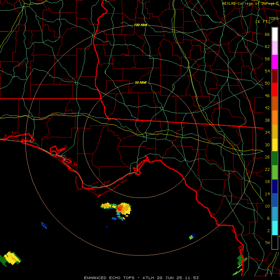Click the legend value "58"
280x280 pixels.
point(267,59)
